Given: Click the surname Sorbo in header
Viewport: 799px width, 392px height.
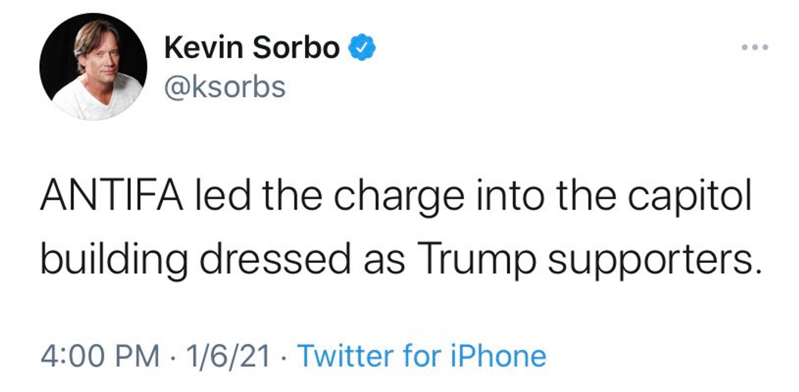Looking at the screenshot, I should [296, 48].
